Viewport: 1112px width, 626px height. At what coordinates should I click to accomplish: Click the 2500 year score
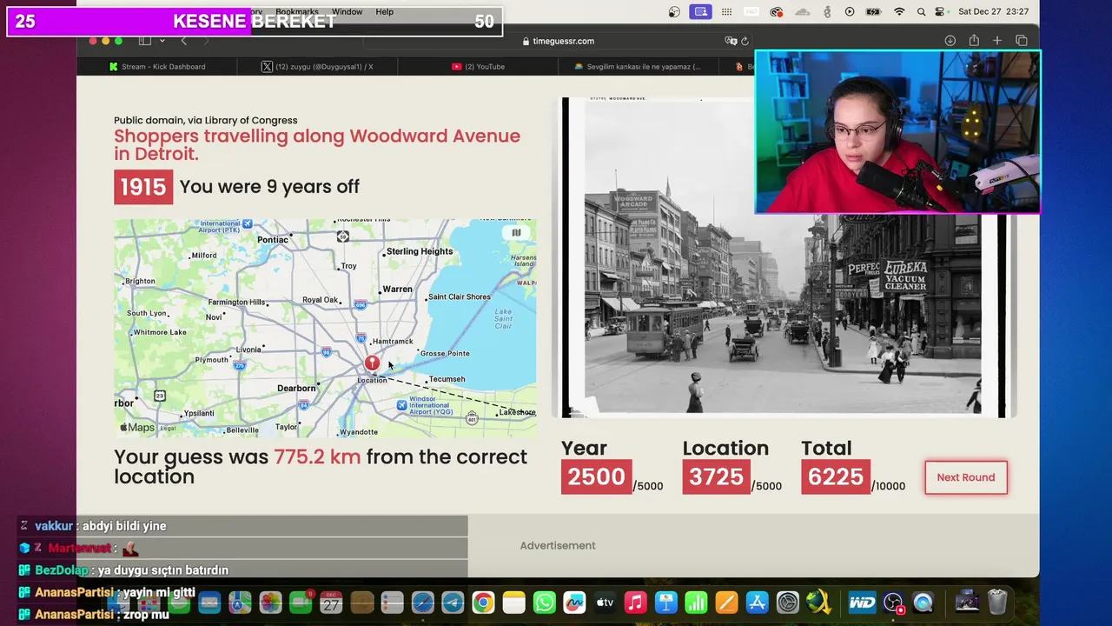[597, 476]
